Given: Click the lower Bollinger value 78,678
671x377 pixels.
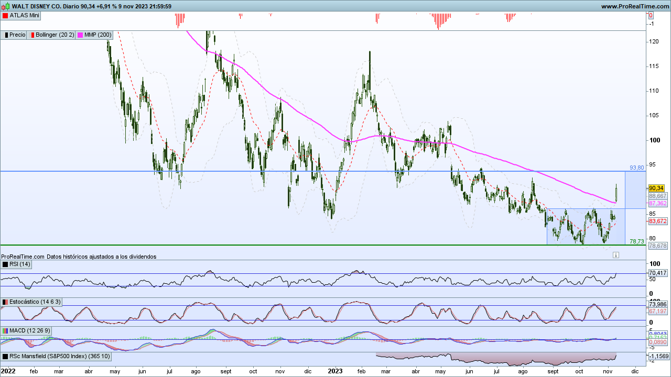Looking at the screenshot, I should click(657, 246).
